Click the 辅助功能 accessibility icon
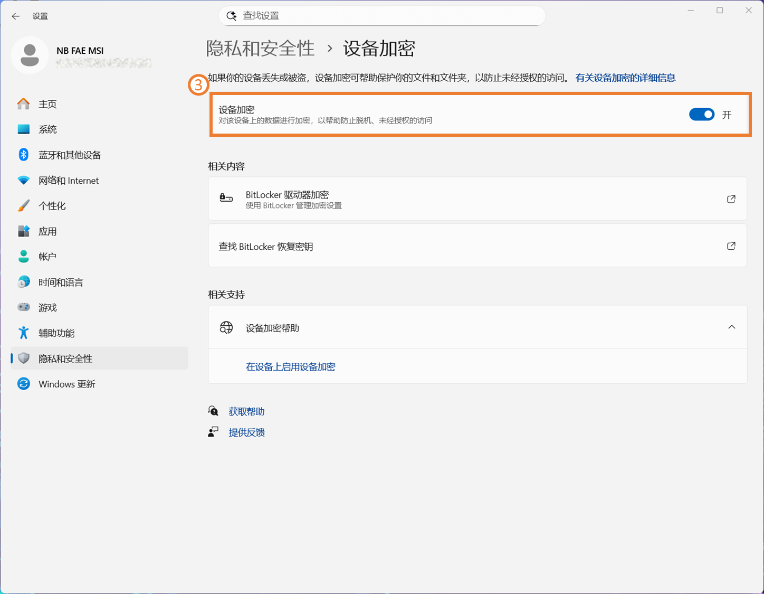 pos(24,333)
